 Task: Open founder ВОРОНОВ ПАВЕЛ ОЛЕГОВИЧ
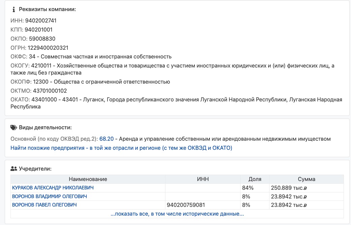tap(44, 205)
